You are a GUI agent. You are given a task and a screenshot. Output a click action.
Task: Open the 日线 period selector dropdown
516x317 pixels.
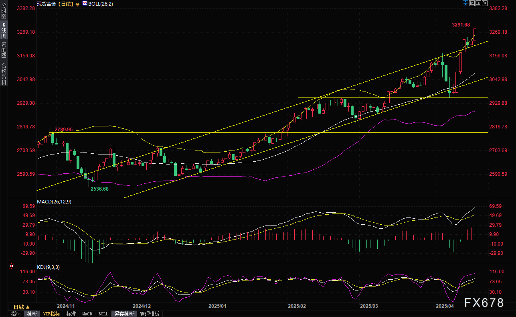tap(22, 307)
